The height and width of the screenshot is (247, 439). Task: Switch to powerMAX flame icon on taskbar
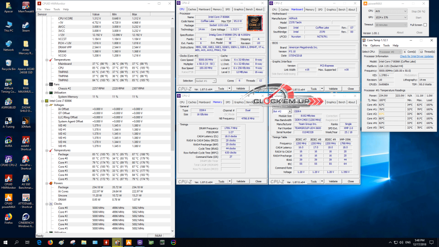pyautogui.click(x=129, y=243)
